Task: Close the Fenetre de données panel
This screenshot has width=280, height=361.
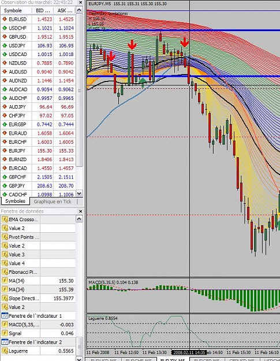Action: 80,211
